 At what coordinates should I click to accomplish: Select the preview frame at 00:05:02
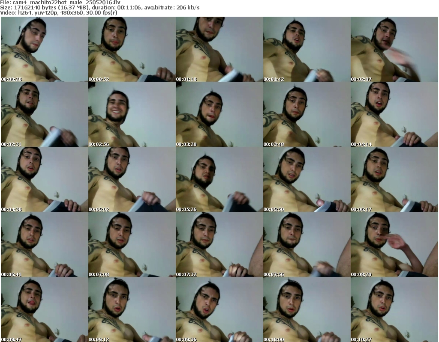pyautogui.click(x=132, y=179)
